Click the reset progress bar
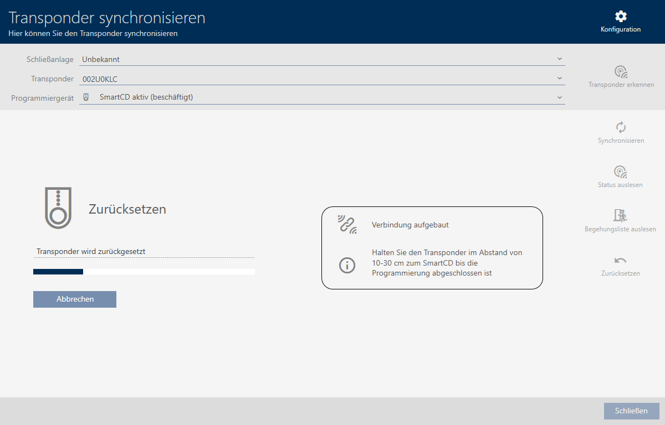The height and width of the screenshot is (425, 665). (x=144, y=272)
